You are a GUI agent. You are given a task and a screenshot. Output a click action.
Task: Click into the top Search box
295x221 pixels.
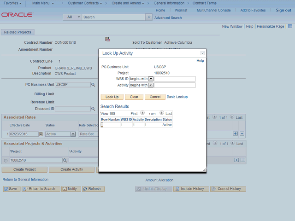pyautogui.click(x=113, y=17)
